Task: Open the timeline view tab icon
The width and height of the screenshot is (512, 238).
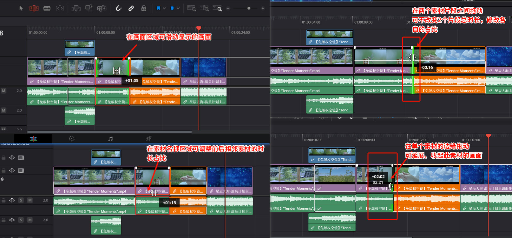Action: [33, 139]
